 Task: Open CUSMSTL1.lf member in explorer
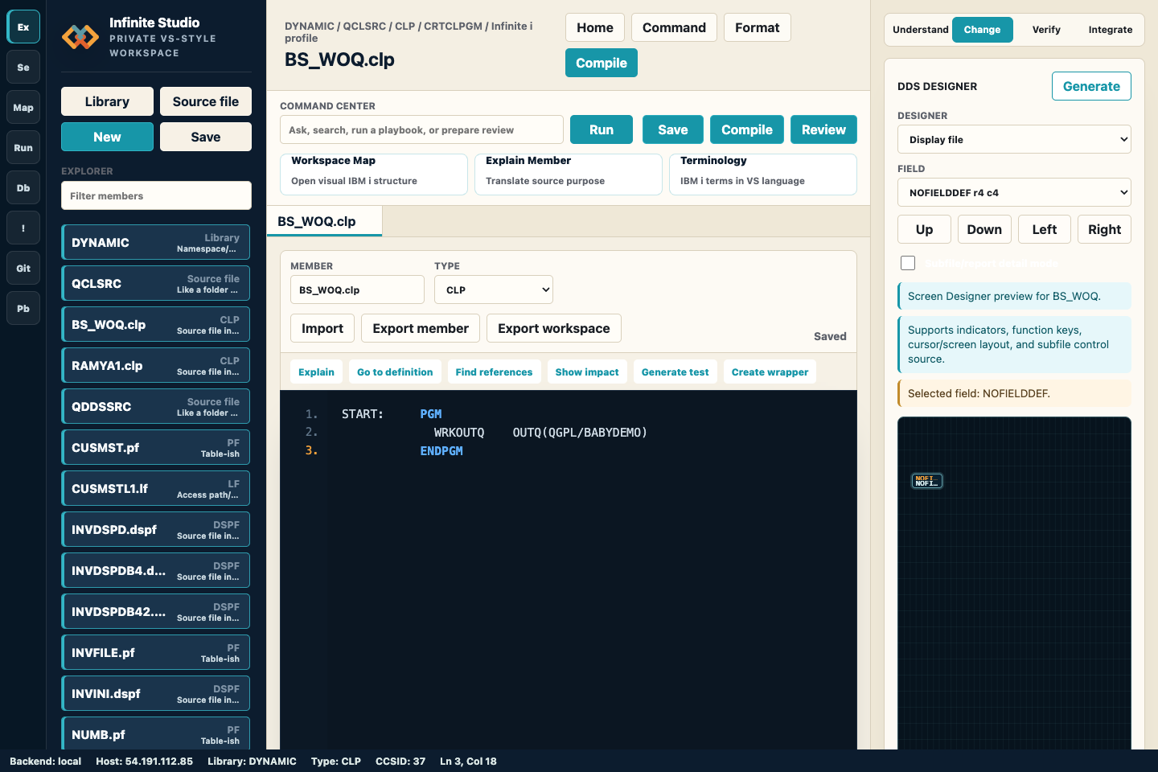click(x=156, y=488)
